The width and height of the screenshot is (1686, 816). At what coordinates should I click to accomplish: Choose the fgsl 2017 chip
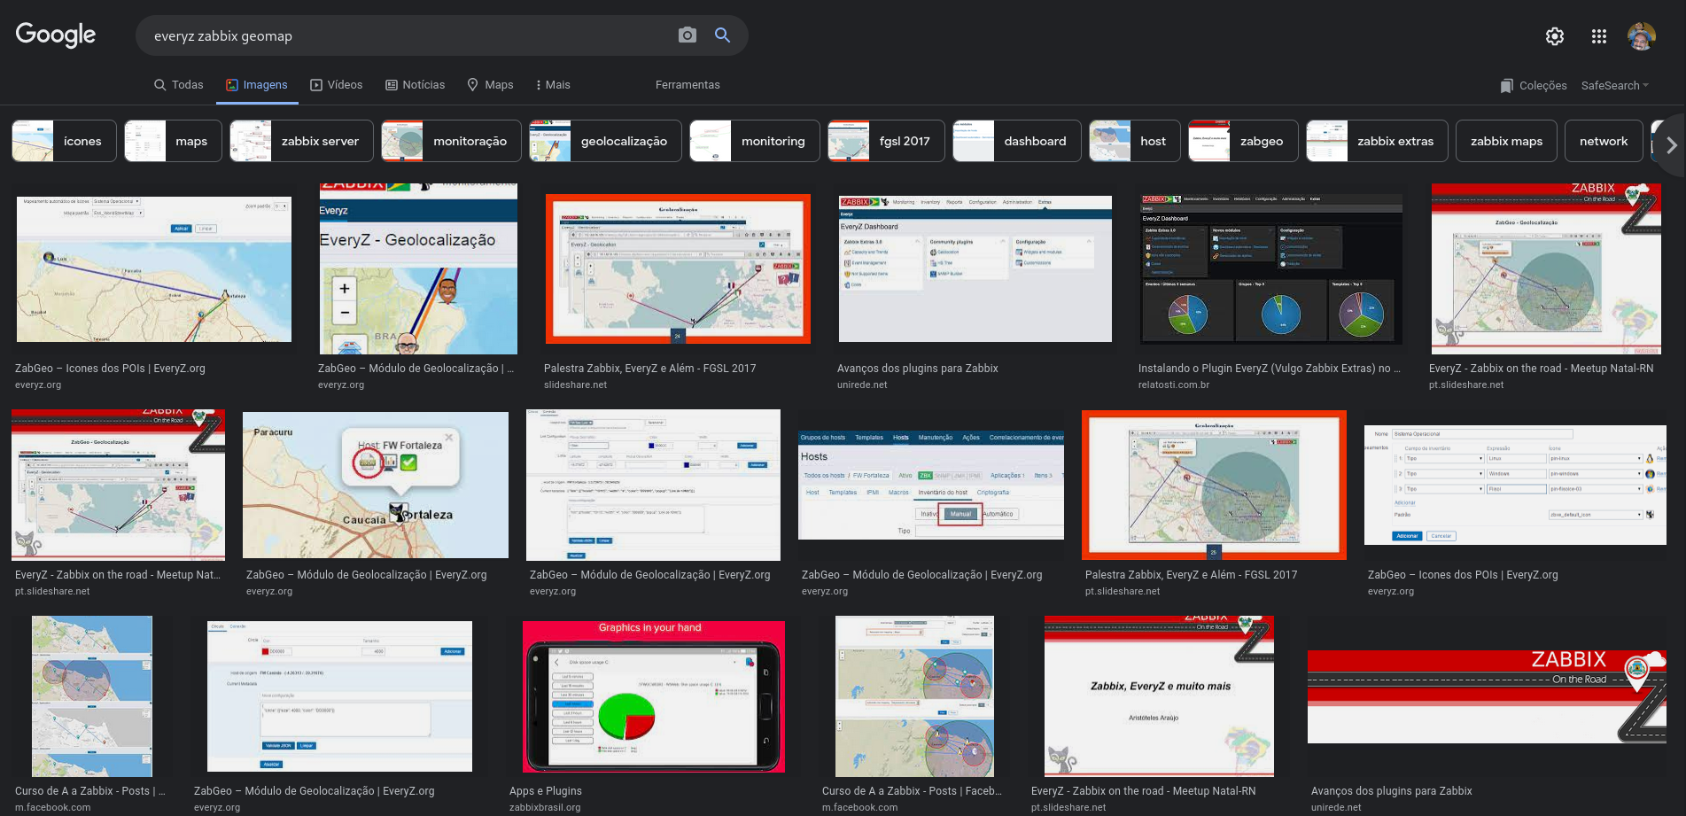pyautogui.click(x=886, y=141)
